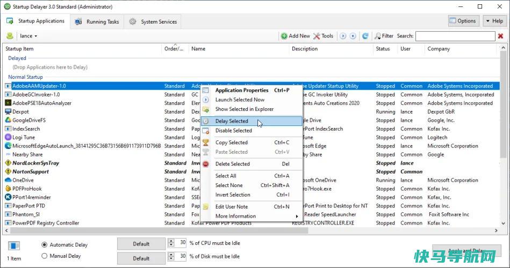Sort by the Description column header
The height and width of the screenshot is (268, 510).
coord(331,49)
